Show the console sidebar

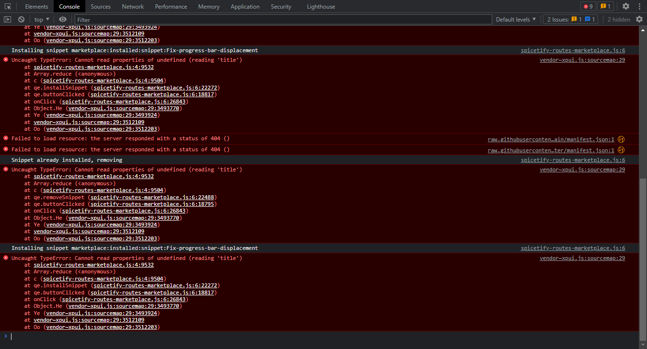(7, 19)
